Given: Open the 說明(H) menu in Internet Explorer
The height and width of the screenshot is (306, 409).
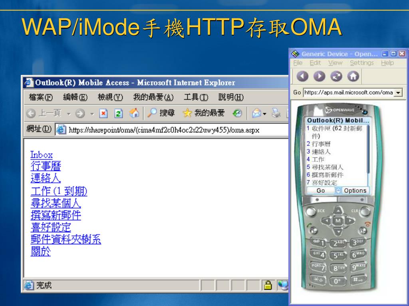Looking at the screenshot, I should tap(231, 97).
